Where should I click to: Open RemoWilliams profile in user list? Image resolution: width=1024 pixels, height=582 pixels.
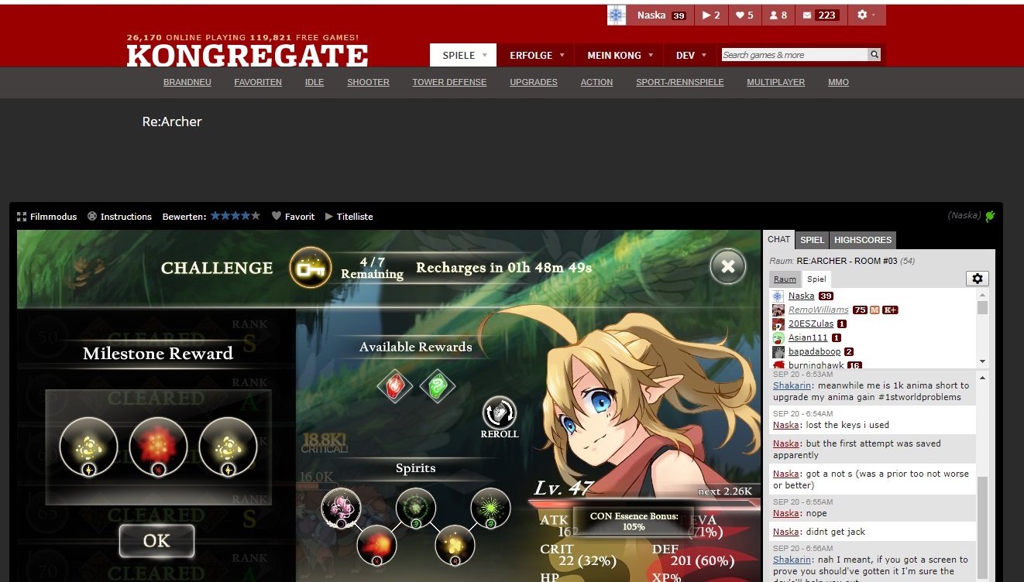click(x=818, y=310)
